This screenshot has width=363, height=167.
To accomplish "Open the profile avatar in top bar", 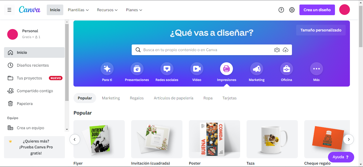I will (x=345, y=10).
